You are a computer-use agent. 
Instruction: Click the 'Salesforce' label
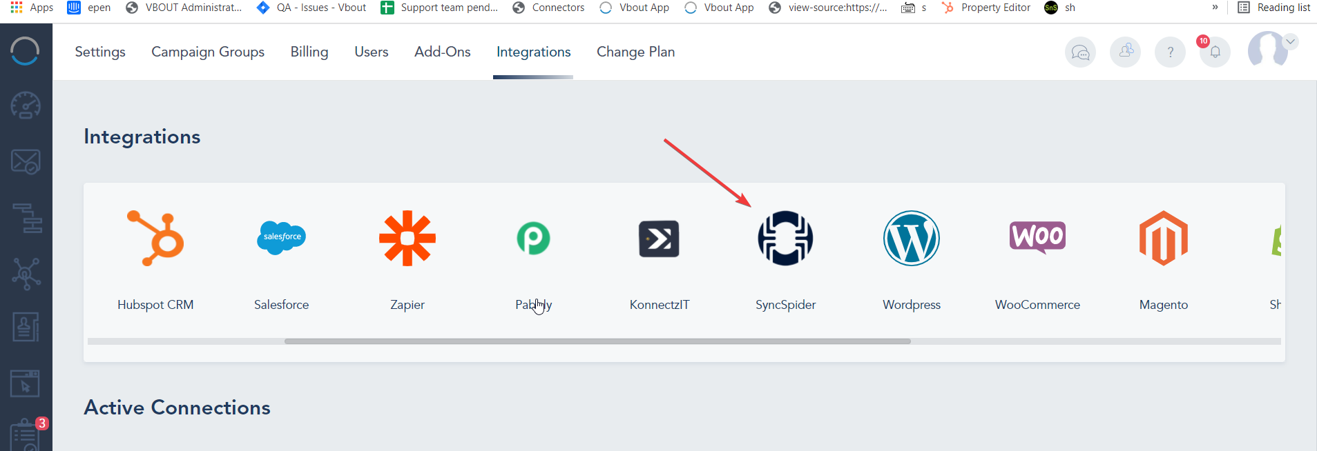[281, 305]
